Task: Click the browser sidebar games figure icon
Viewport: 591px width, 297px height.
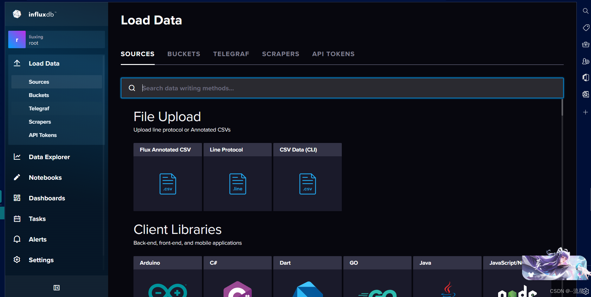Action: point(586,61)
